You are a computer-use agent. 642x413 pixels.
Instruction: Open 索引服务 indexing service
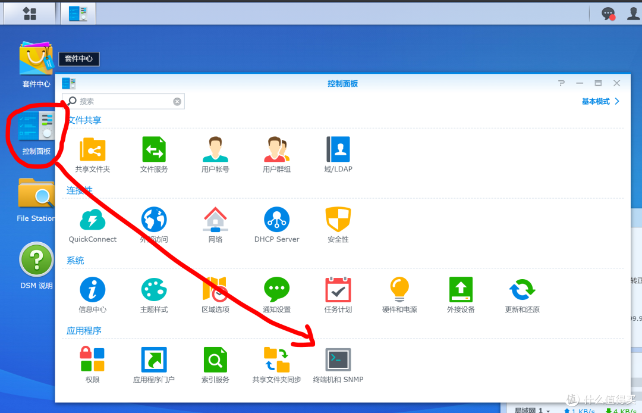click(215, 365)
